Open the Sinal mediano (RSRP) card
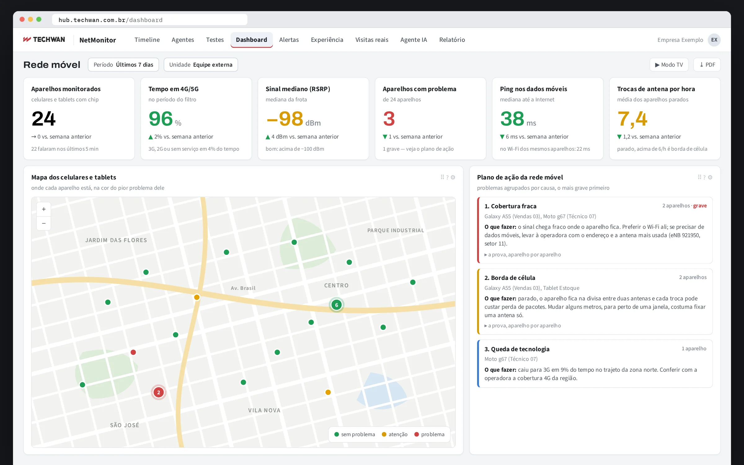This screenshot has width=744, height=465. coord(313,119)
